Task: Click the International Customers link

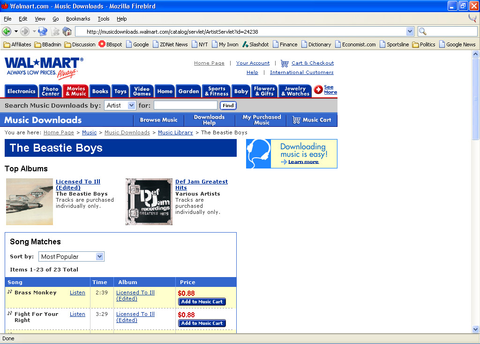Action: click(x=302, y=73)
